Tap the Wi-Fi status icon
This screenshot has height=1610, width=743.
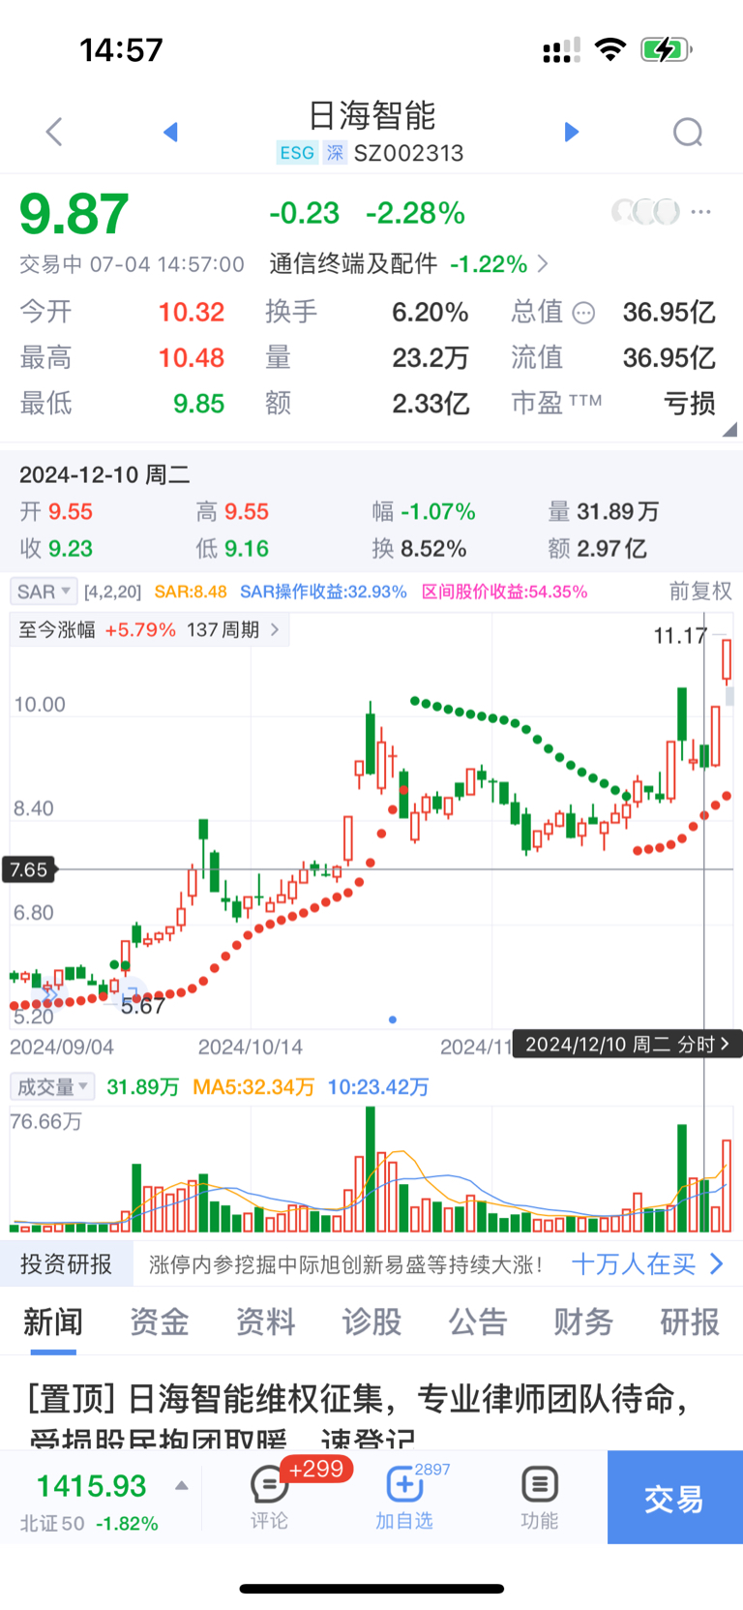(610, 49)
